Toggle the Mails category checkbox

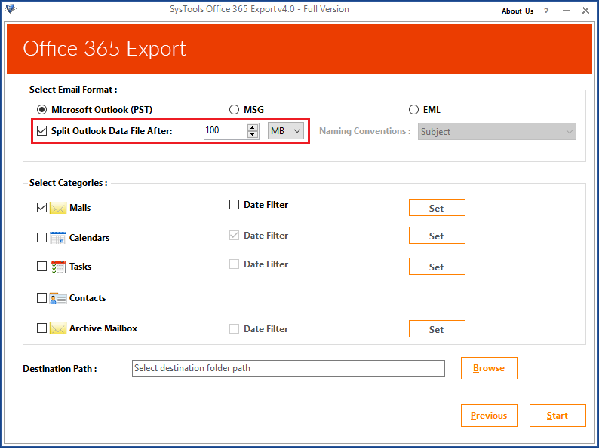click(41, 207)
